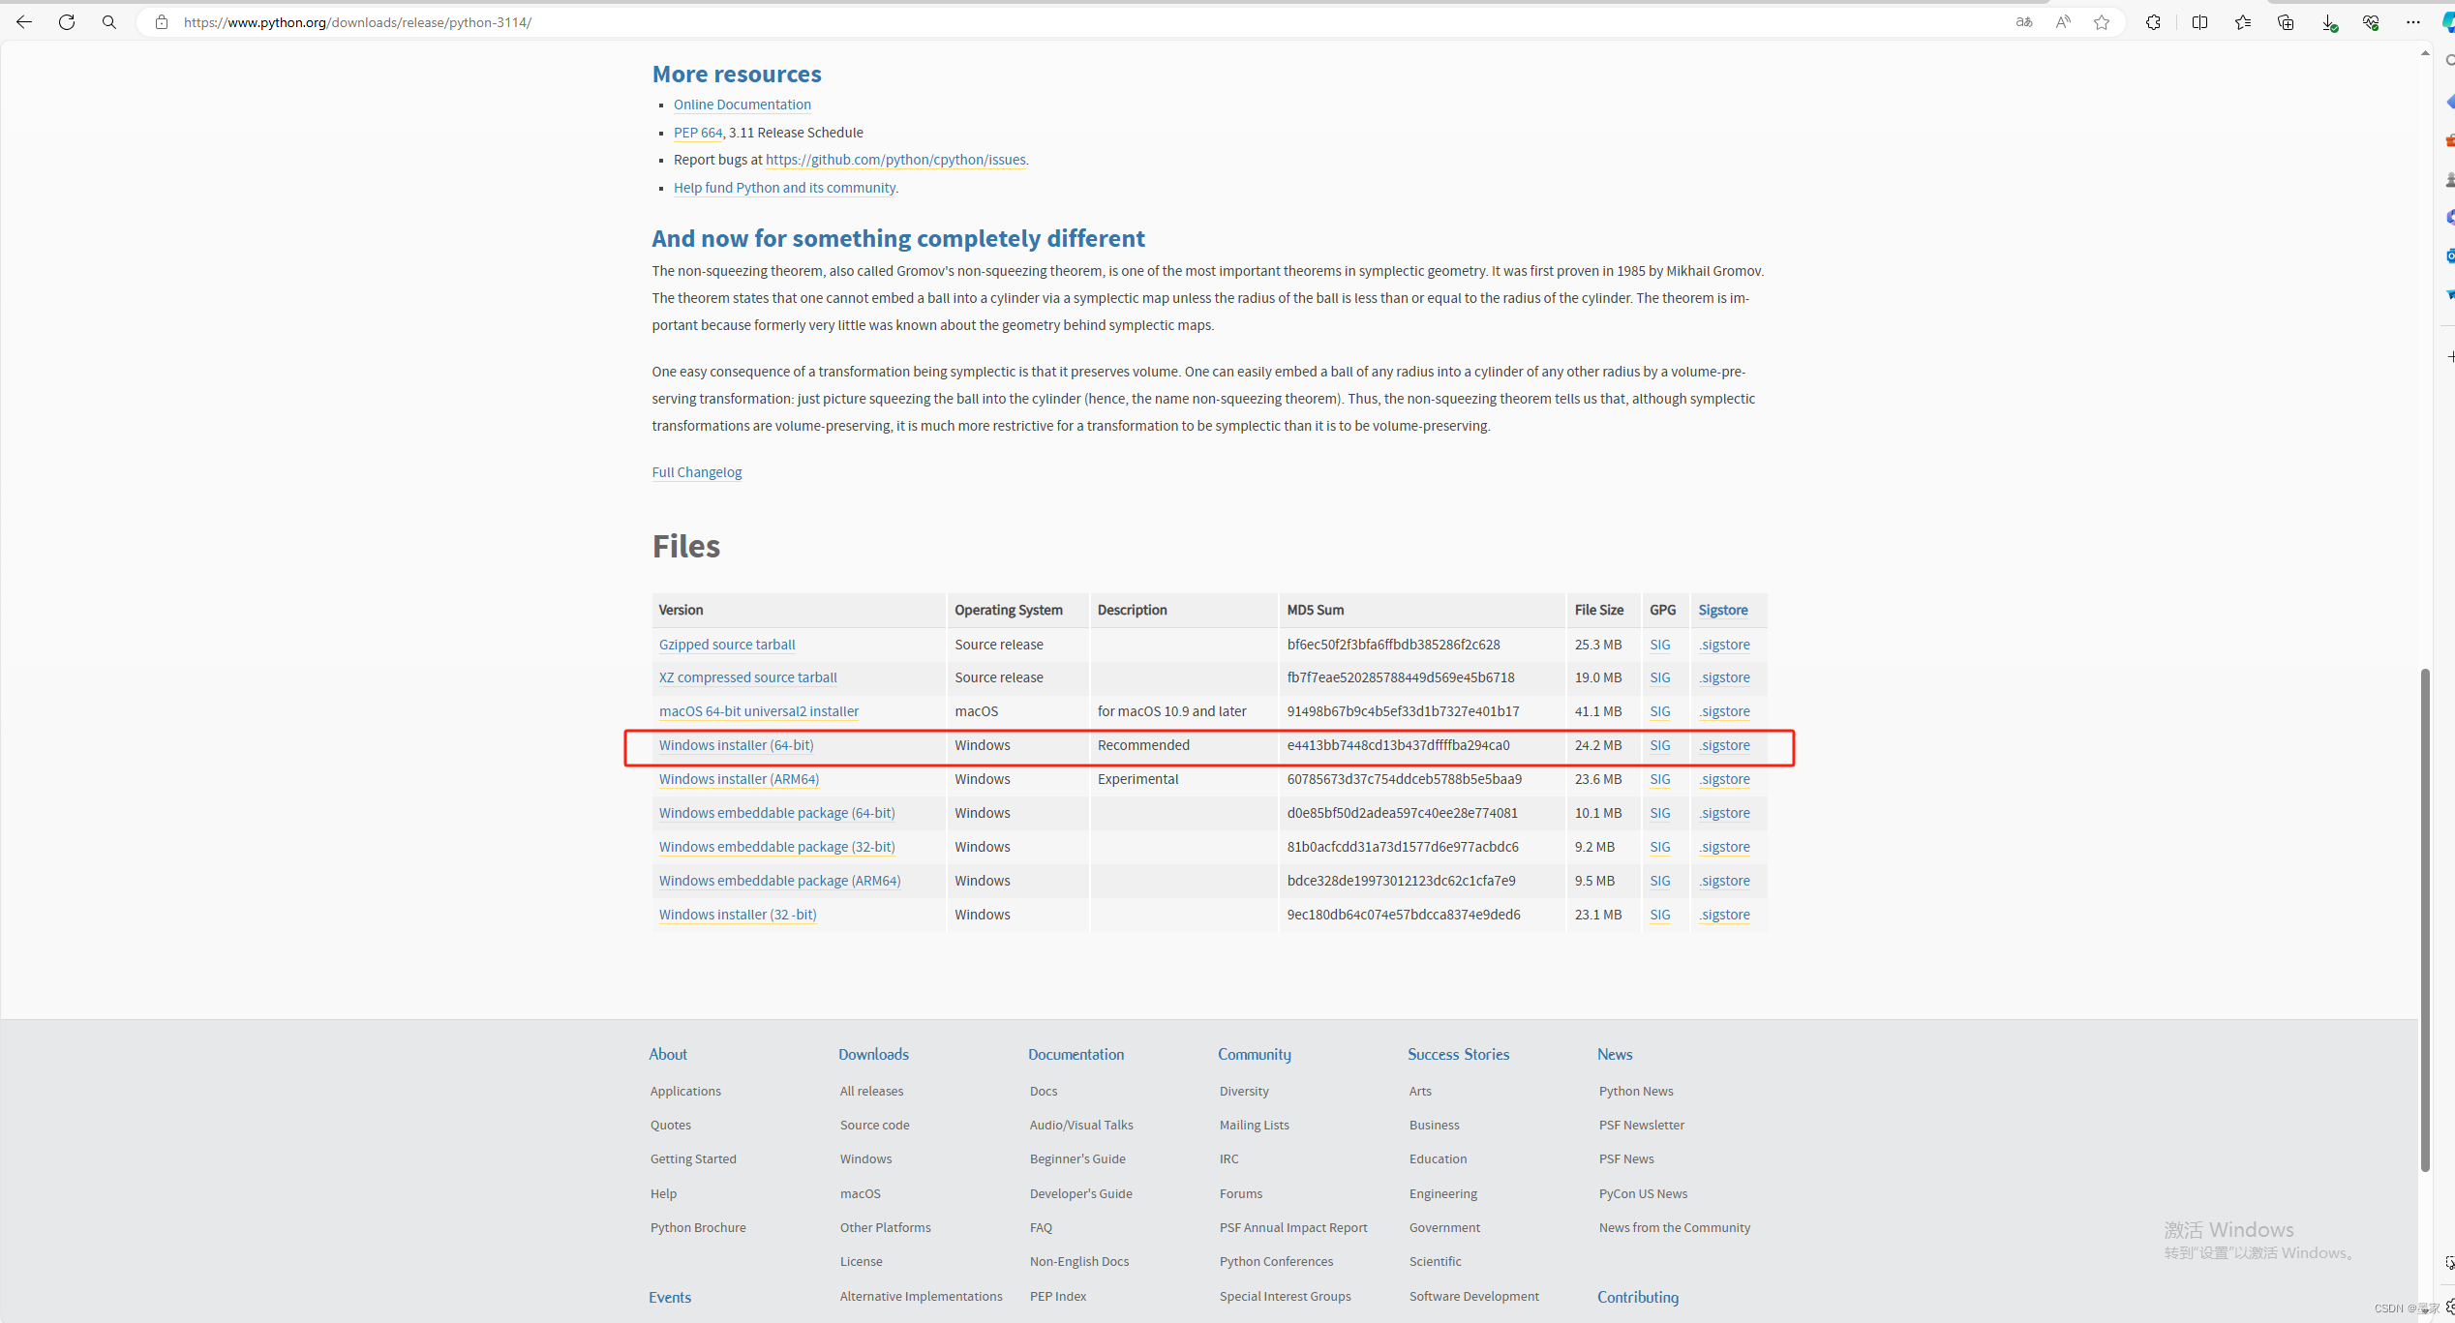Screen dimensions: 2455x1323
Task: Open the Favorites list icon
Action: (2243, 22)
